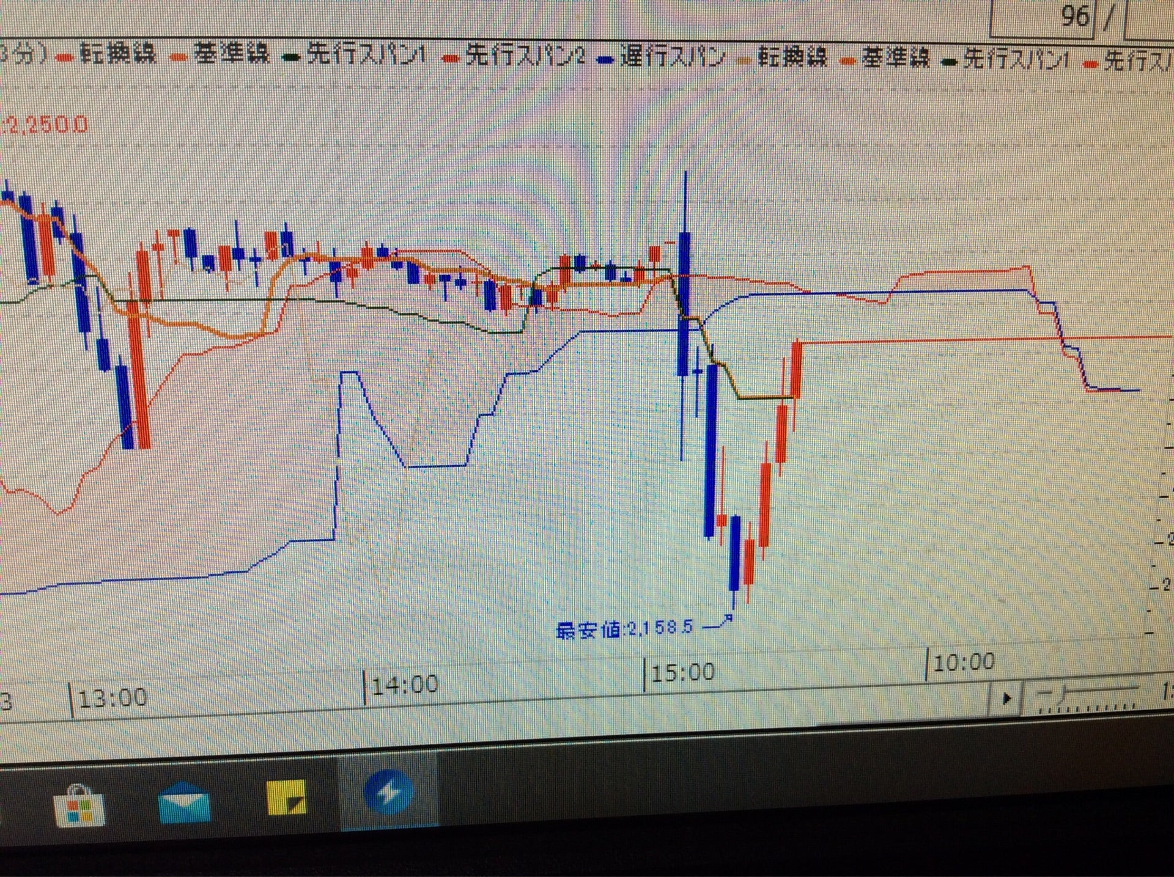Viewport: 1174px width, 877px height.
Task: Open Microsoft Store from the taskbar
Action: tap(79, 805)
